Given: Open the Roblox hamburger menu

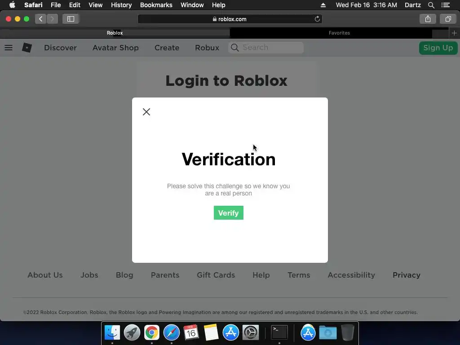Looking at the screenshot, I should click(9, 48).
